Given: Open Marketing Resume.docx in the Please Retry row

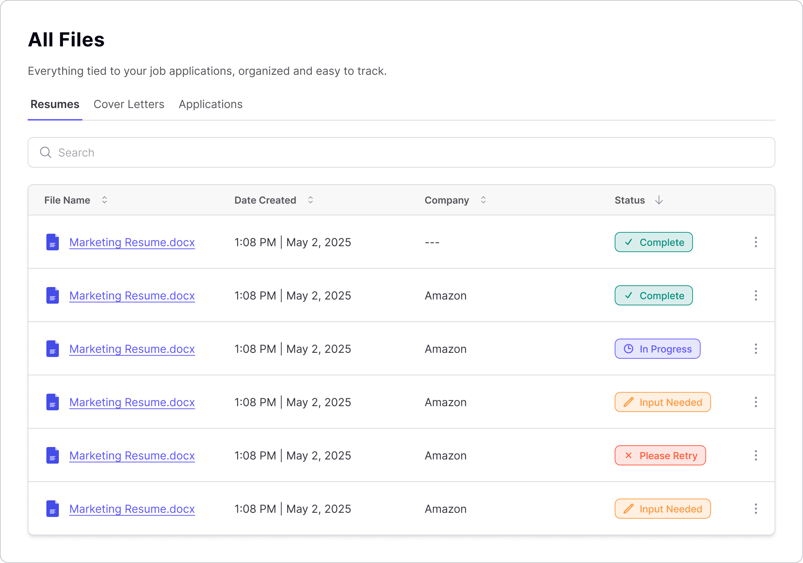Looking at the screenshot, I should pos(132,455).
